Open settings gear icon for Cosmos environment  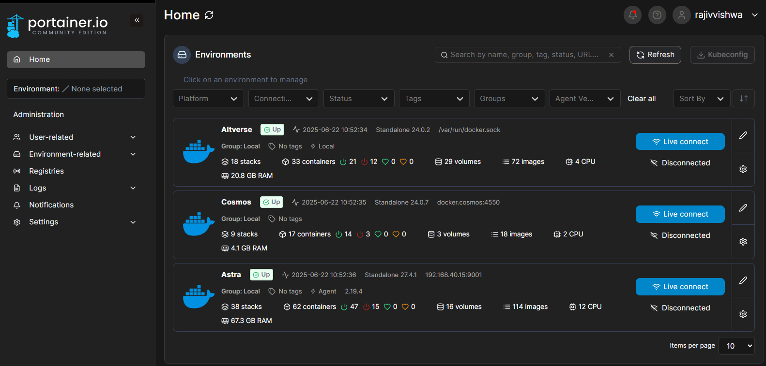point(743,242)
